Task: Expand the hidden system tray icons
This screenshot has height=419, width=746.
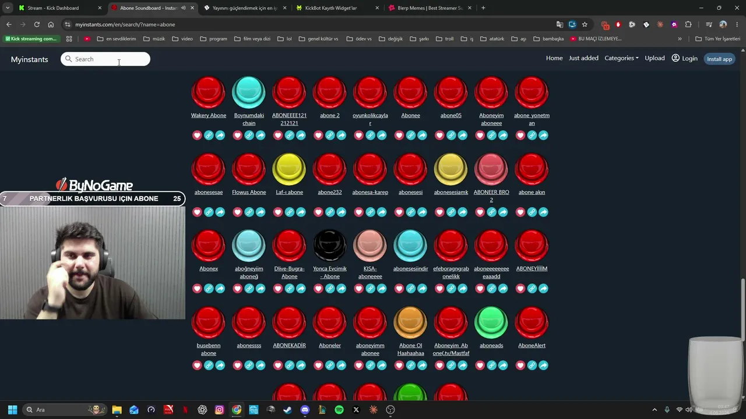Action: [x=654, y=410]
